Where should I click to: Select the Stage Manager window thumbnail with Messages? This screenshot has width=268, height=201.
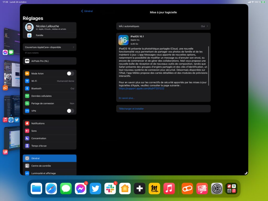[x=12, y=39]
